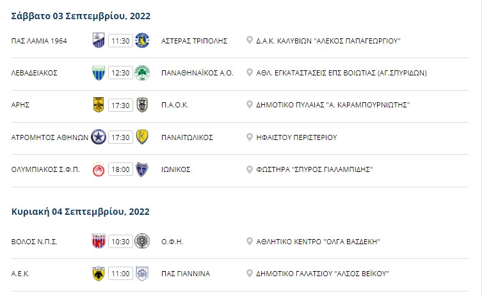The height and width of the screenshot is (296, 482).
Task: Click the Π.Α.Ο.Κ. black eagle crest
Action: coord(142,105)
